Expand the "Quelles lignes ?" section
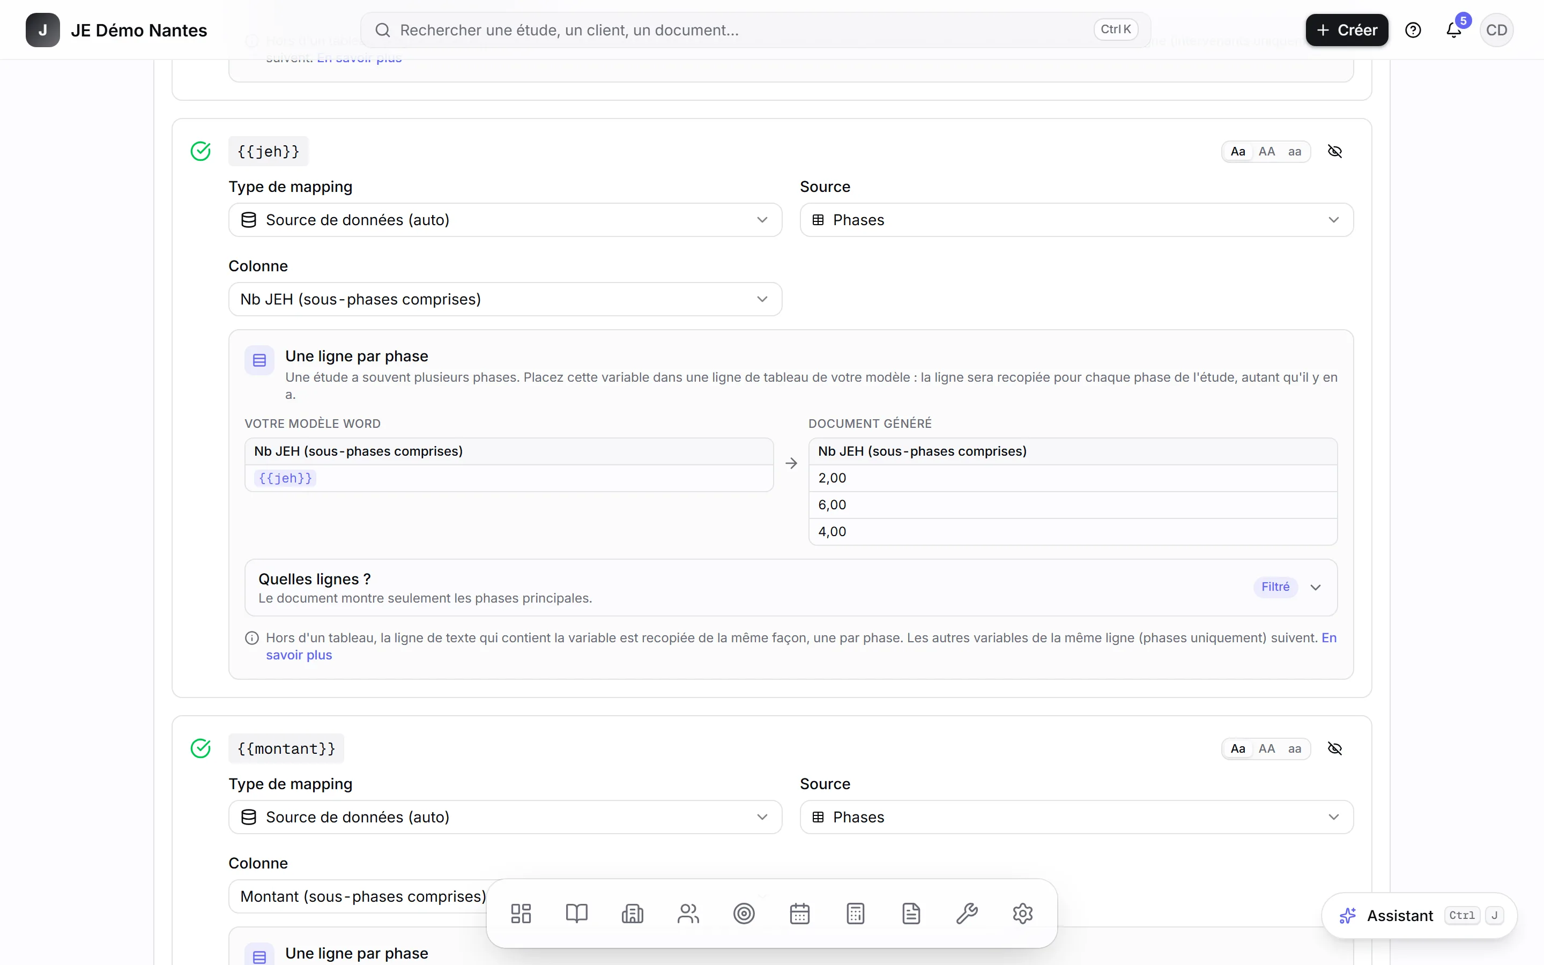The height and width of the screenshot is (965, 1544). (x=791, y=588)
